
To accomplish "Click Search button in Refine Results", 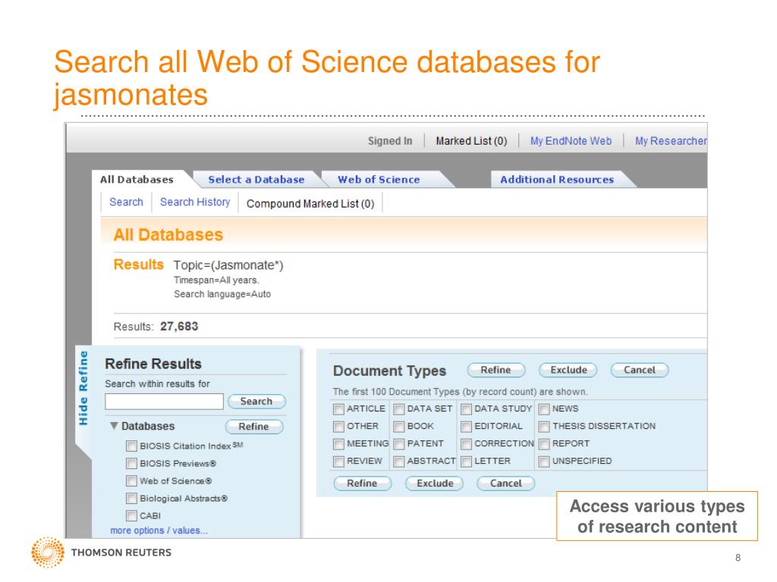I will (x=256, y=402).
